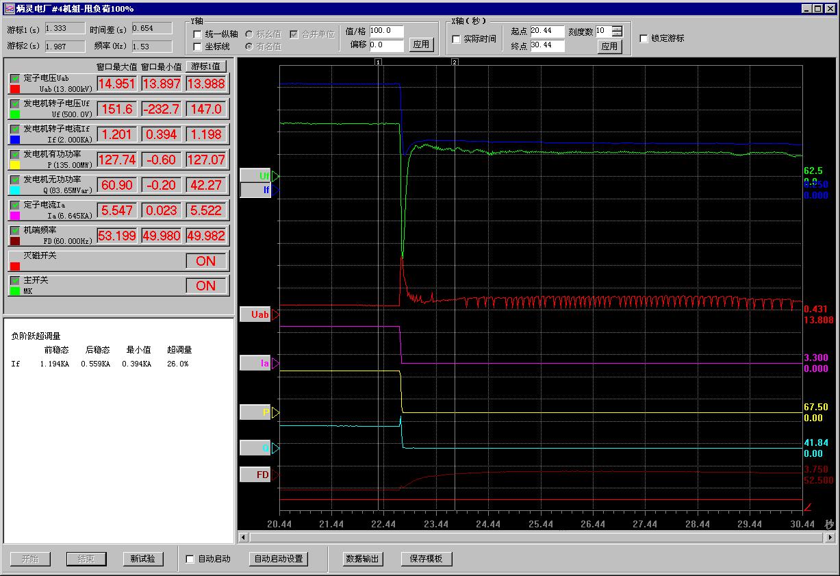
Task: Toggle the 实际时间 checkbox in X-axis settings
Action: tap(457, 39)
